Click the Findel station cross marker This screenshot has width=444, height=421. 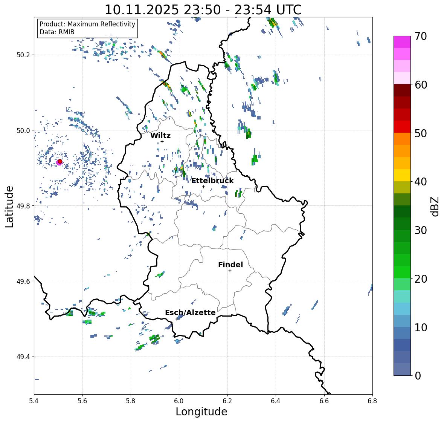230,271
